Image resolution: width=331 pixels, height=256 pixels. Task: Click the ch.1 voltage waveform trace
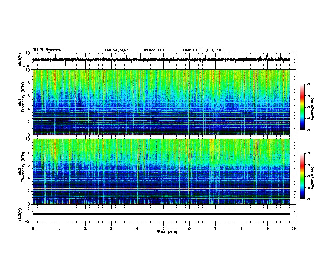(x=161, y=59)
